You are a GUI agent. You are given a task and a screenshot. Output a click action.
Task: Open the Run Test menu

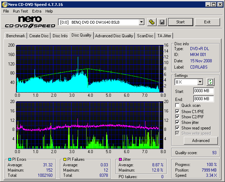point(21,11)
